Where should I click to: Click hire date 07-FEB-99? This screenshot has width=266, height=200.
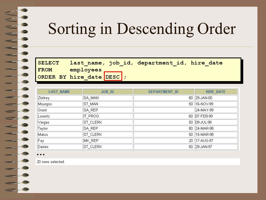(216, 116)
